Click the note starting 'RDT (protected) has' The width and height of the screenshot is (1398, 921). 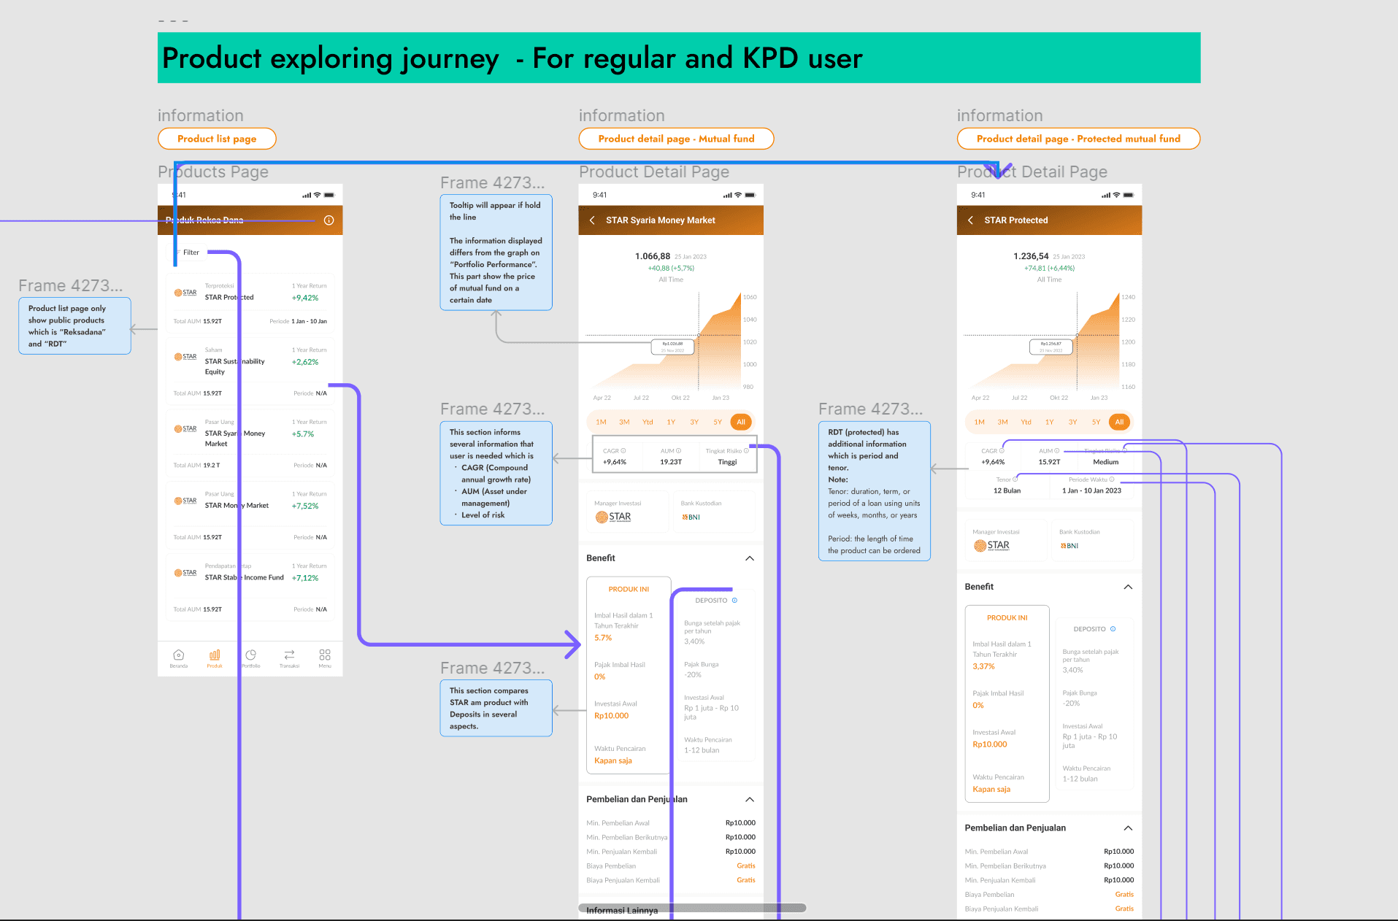point(875,491)
